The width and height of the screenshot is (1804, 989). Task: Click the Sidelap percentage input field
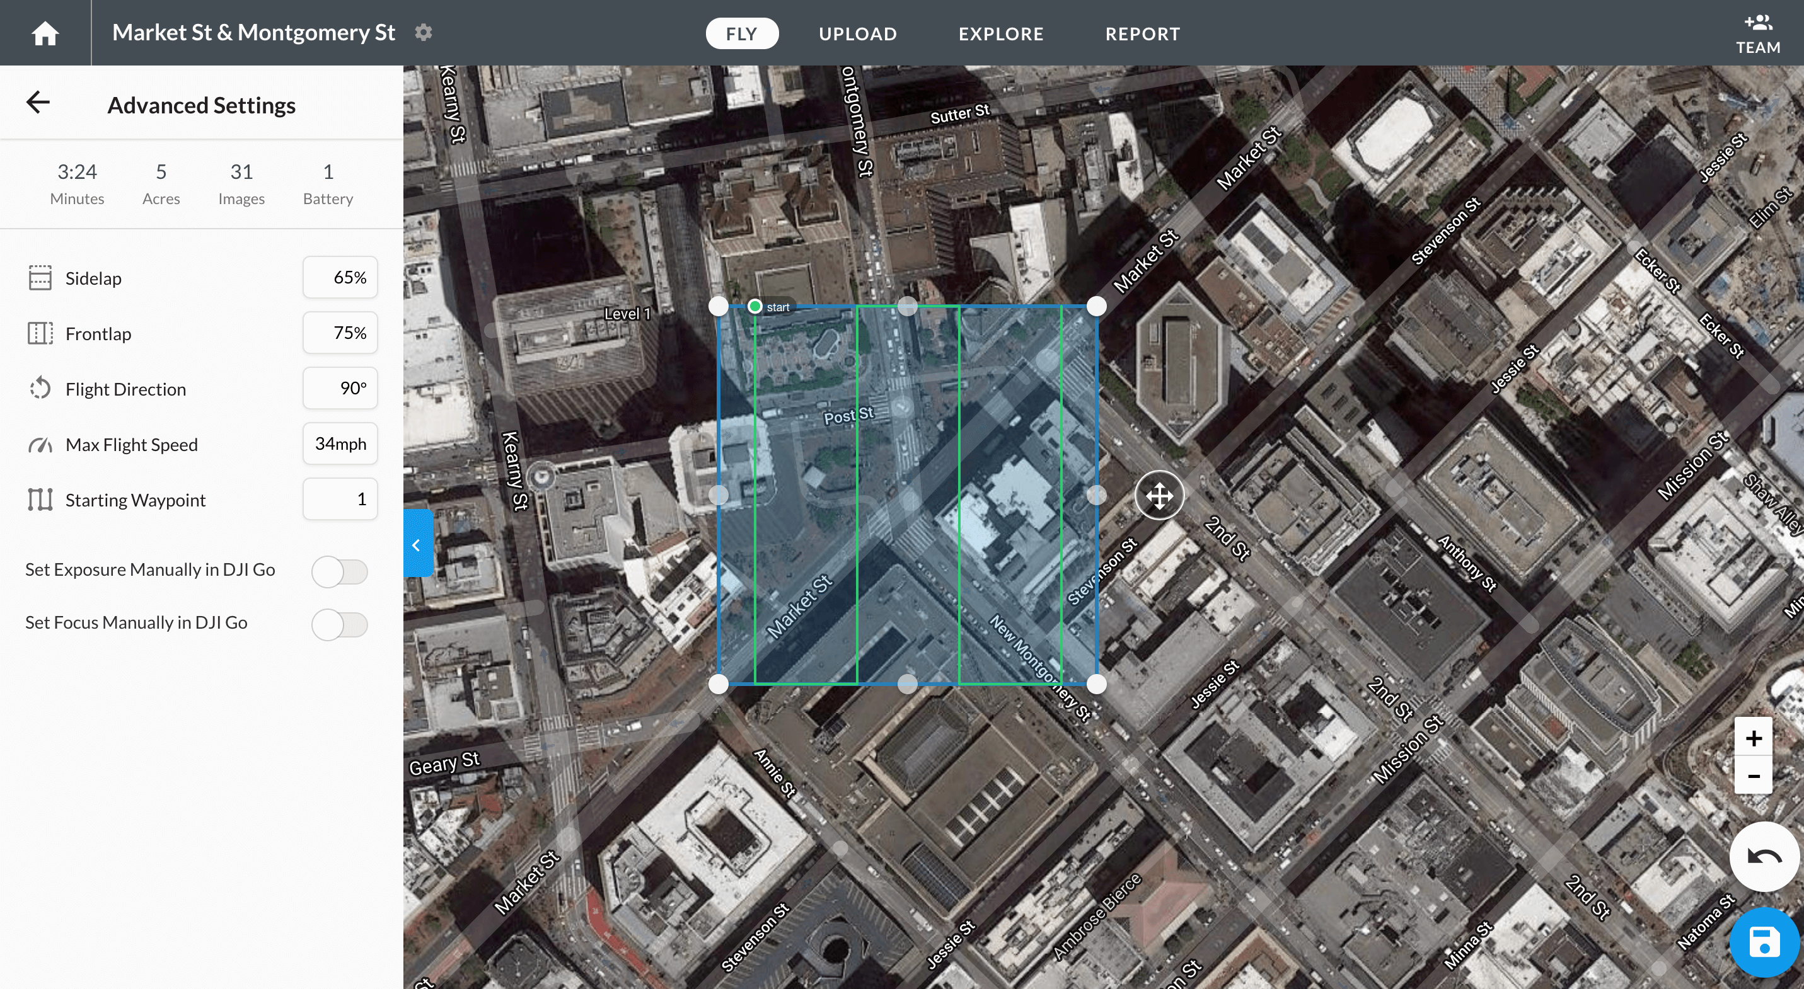342,278
